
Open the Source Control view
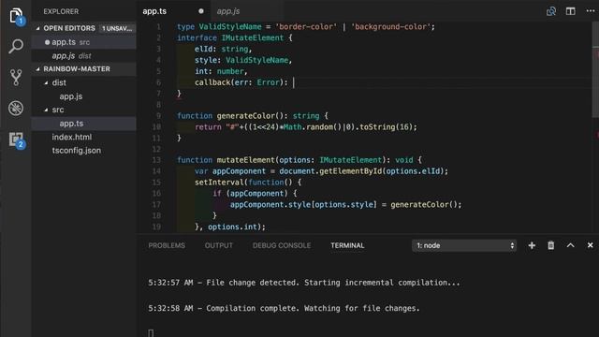(16, 77)
